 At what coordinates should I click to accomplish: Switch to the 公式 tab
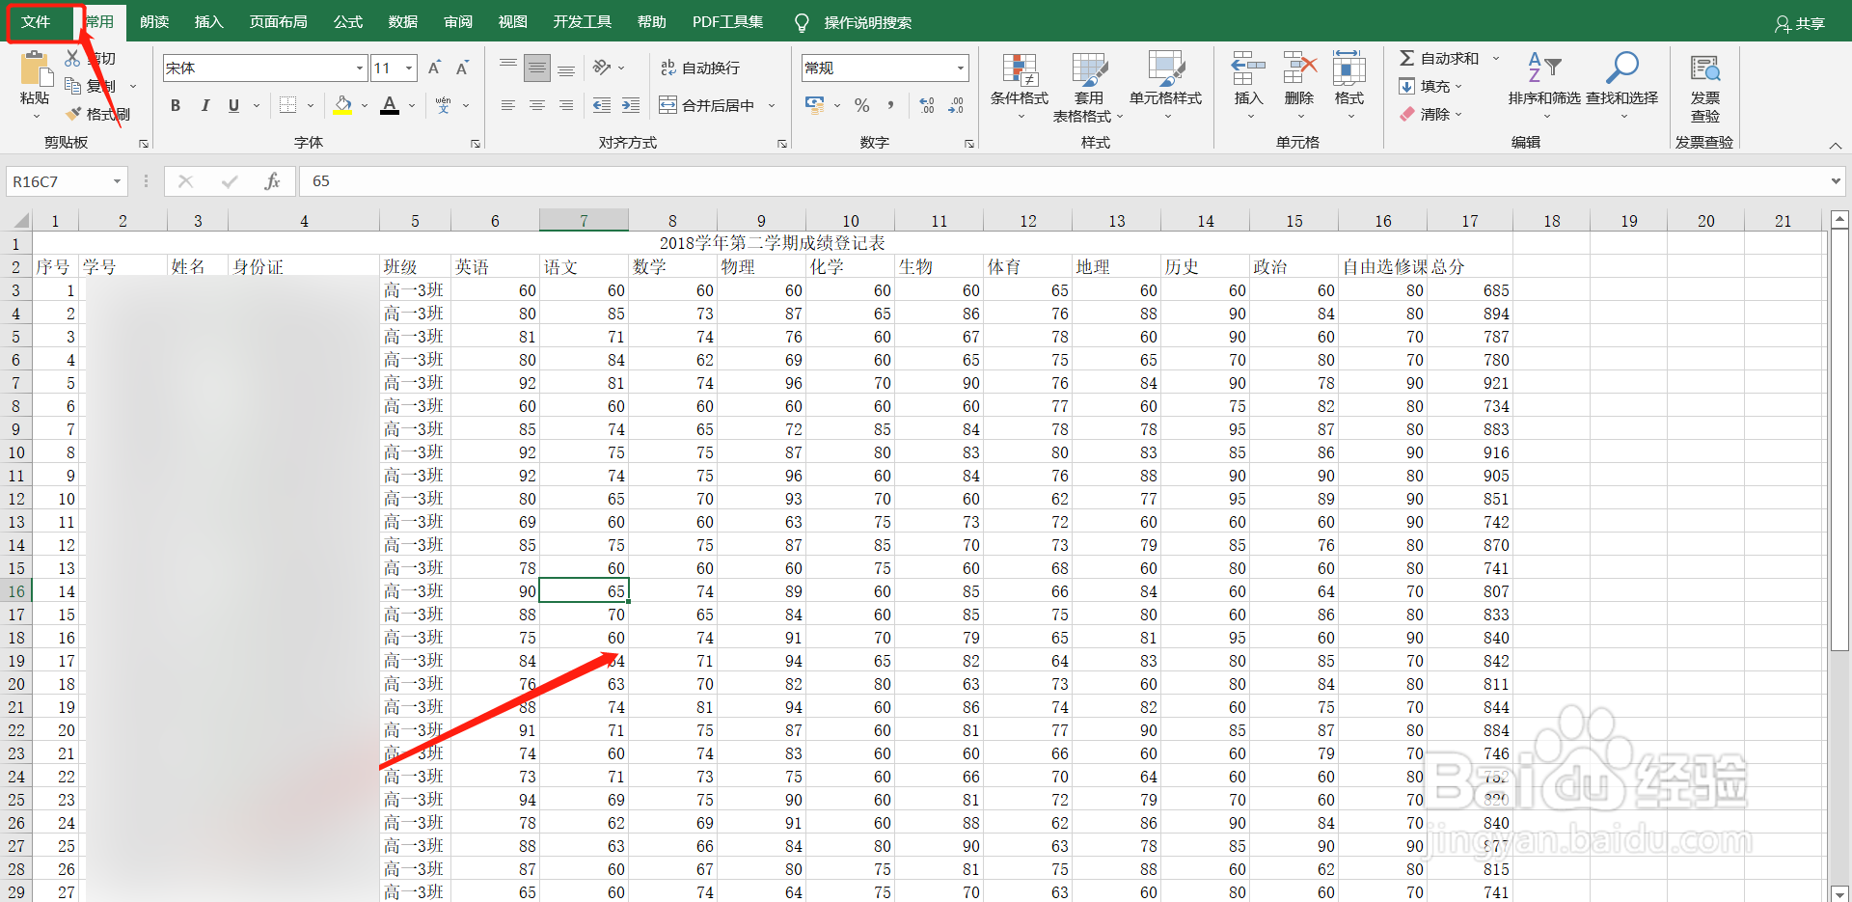[x=348, y=21]
